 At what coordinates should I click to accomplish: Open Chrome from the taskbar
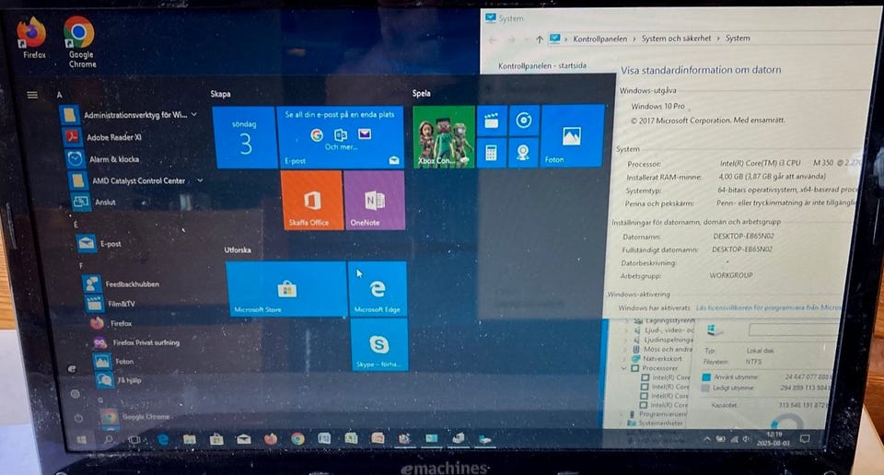coord(297,439)
